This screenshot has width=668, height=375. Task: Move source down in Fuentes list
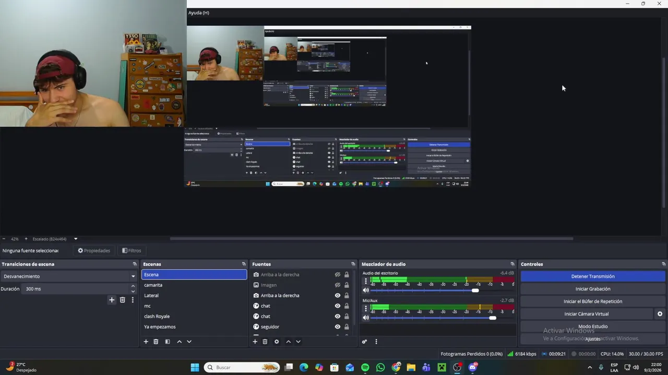(x=298, y=342)
